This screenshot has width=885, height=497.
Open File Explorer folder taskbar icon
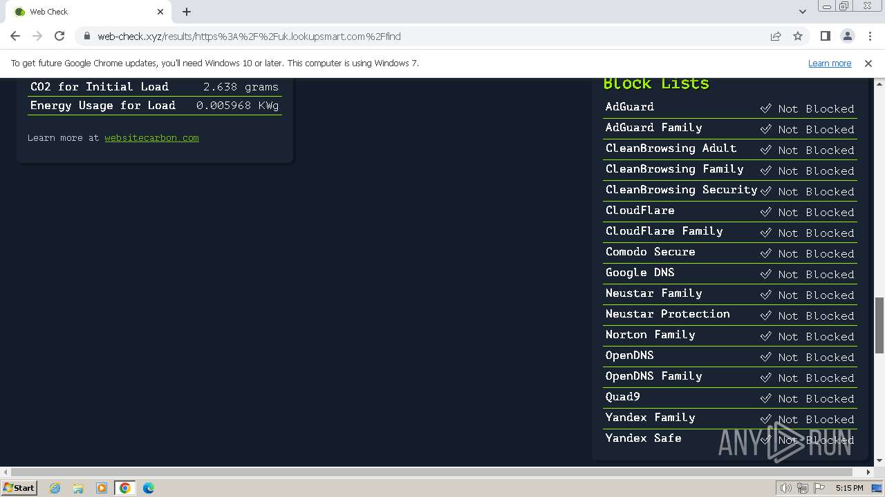click(78, 488)
